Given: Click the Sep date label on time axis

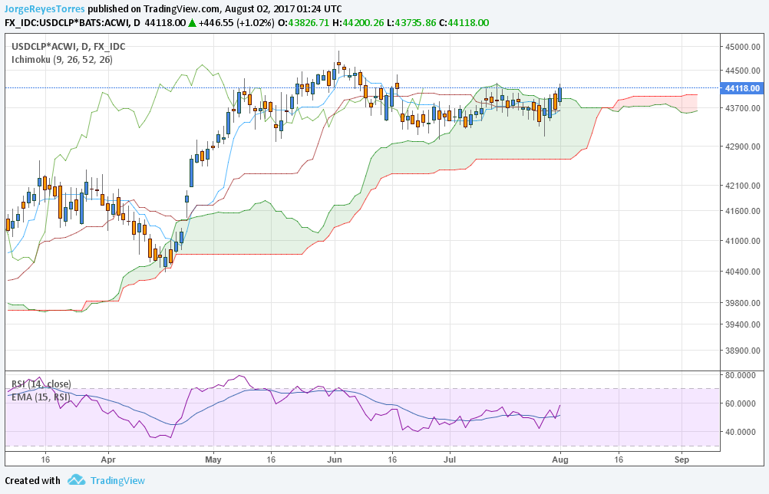Looking at the screenshot, I should click(x=682, y=459).
